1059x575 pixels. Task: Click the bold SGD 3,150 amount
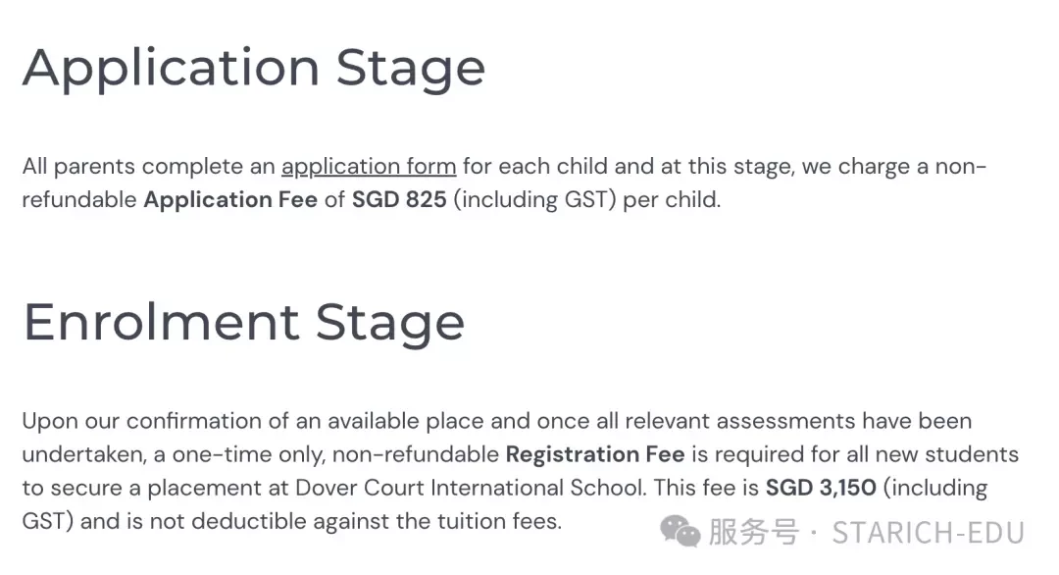821,488
